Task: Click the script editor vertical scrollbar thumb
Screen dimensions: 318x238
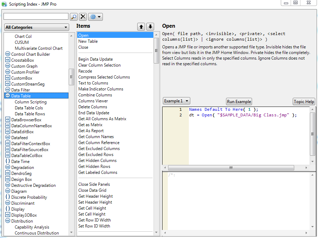Action: pos(312,134)
